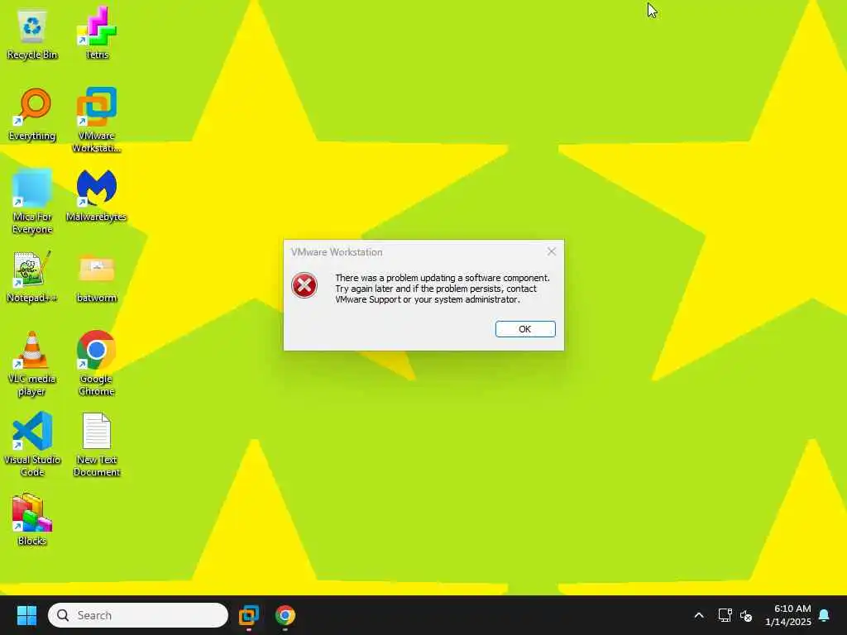Image resolution: width=847 pixels, height=635 pixels.
Task: Select the New Text Document file
Action: point(97,444)
